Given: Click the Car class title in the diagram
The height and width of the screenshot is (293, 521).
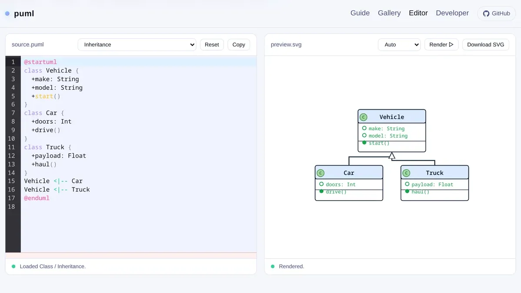Looking at the screenshot, I should (348, 173).
